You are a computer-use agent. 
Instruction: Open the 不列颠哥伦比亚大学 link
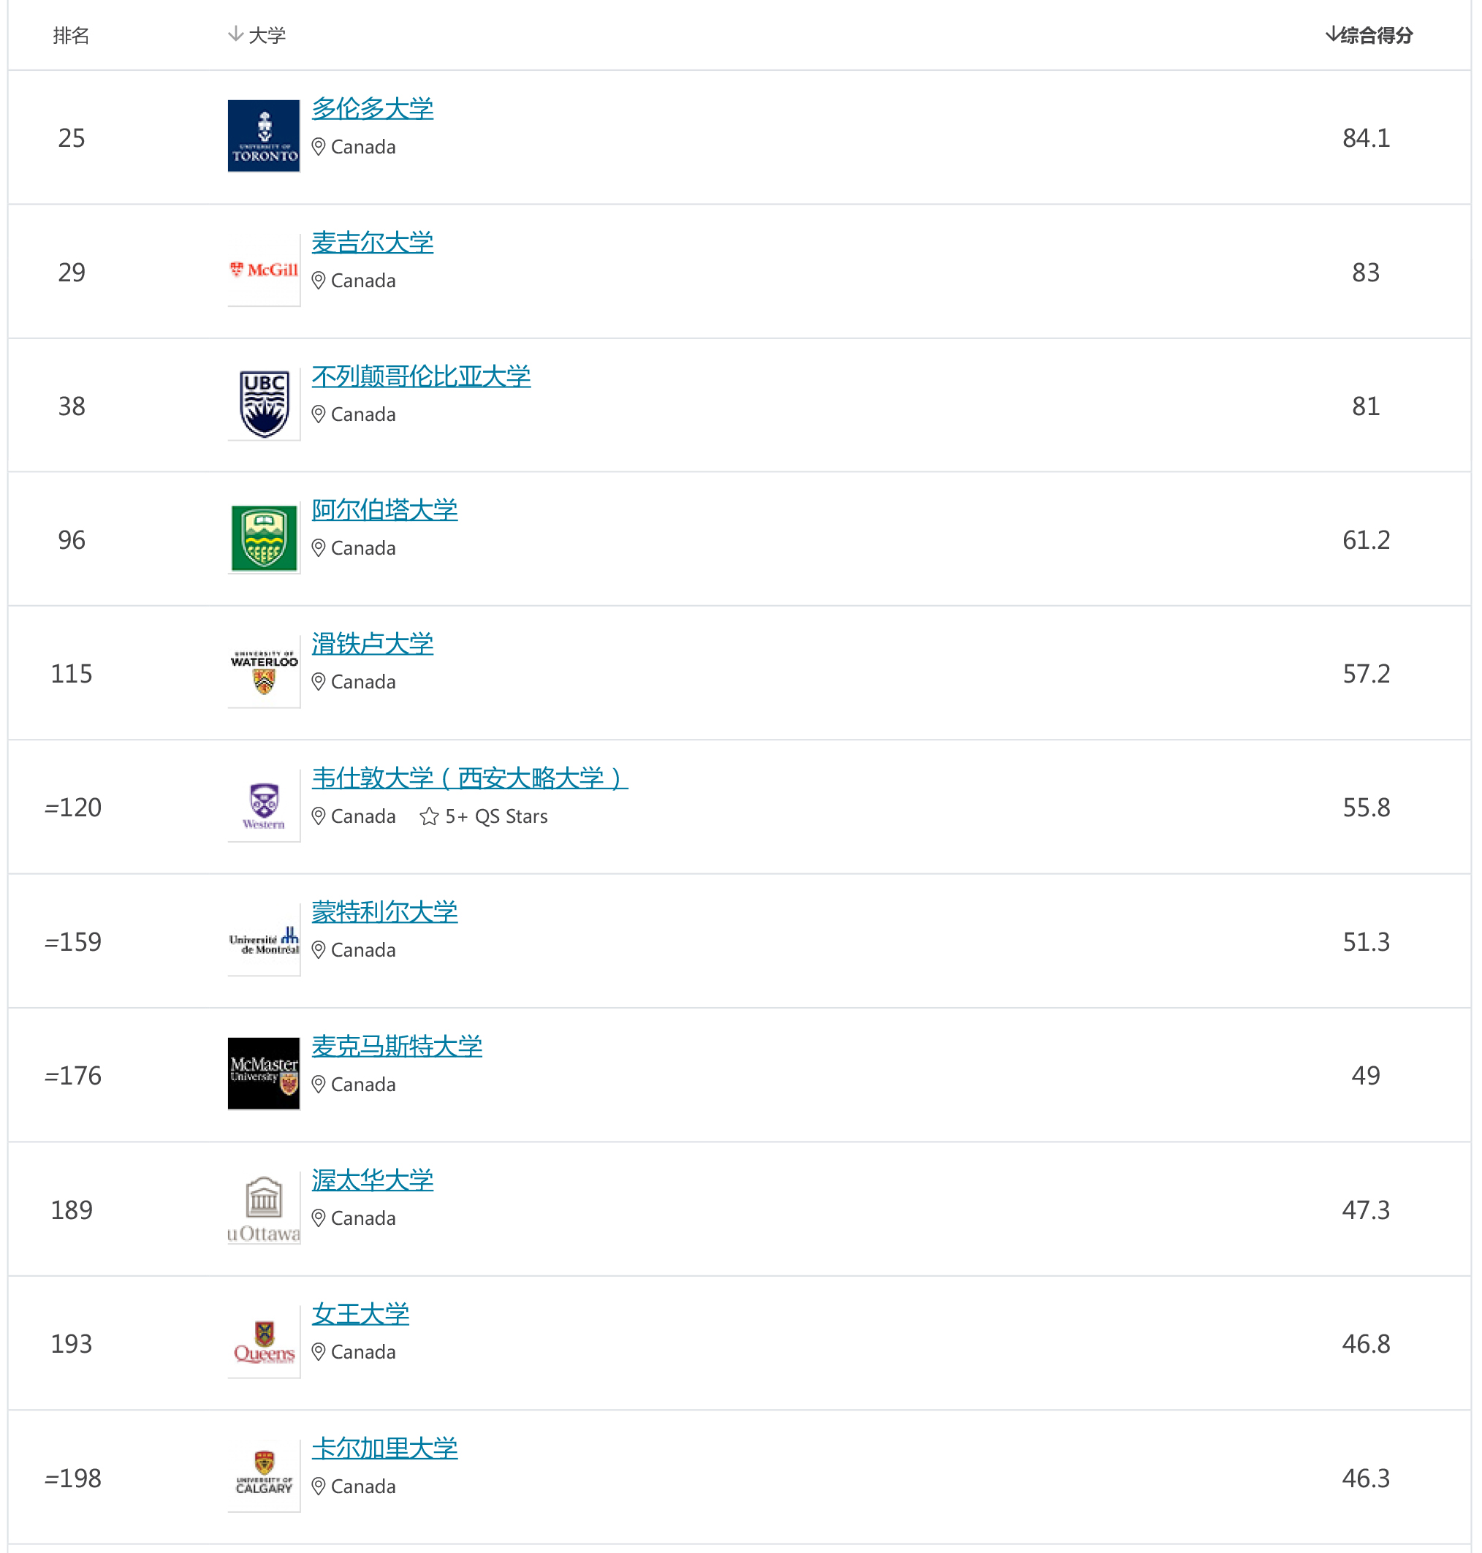(420, 376)
